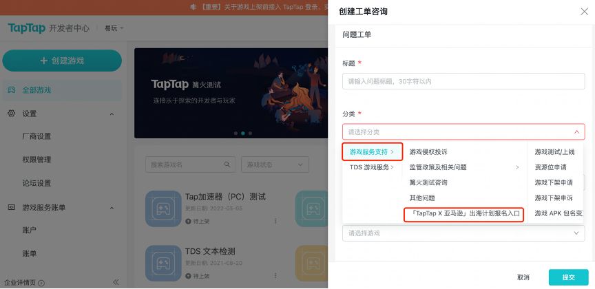Click the 全部游戏 gamepad icon
Screen dimensions: 595x289
pos(12,90)
